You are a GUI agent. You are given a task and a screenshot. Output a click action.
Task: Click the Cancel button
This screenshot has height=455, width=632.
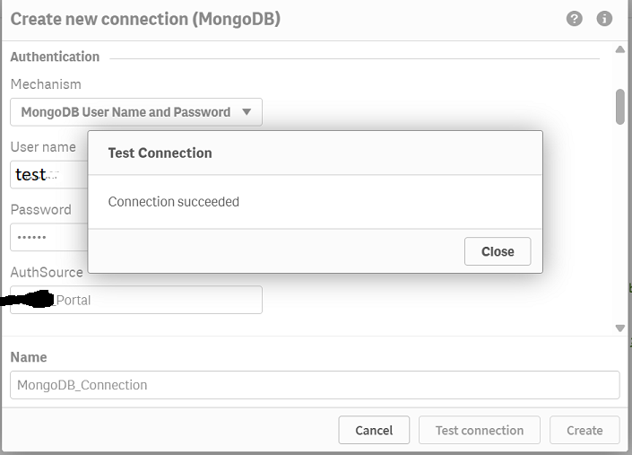click(374, 431)
